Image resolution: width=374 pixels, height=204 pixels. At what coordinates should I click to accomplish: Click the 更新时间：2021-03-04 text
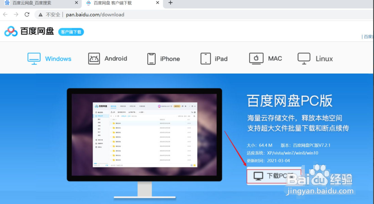(268, 161)
